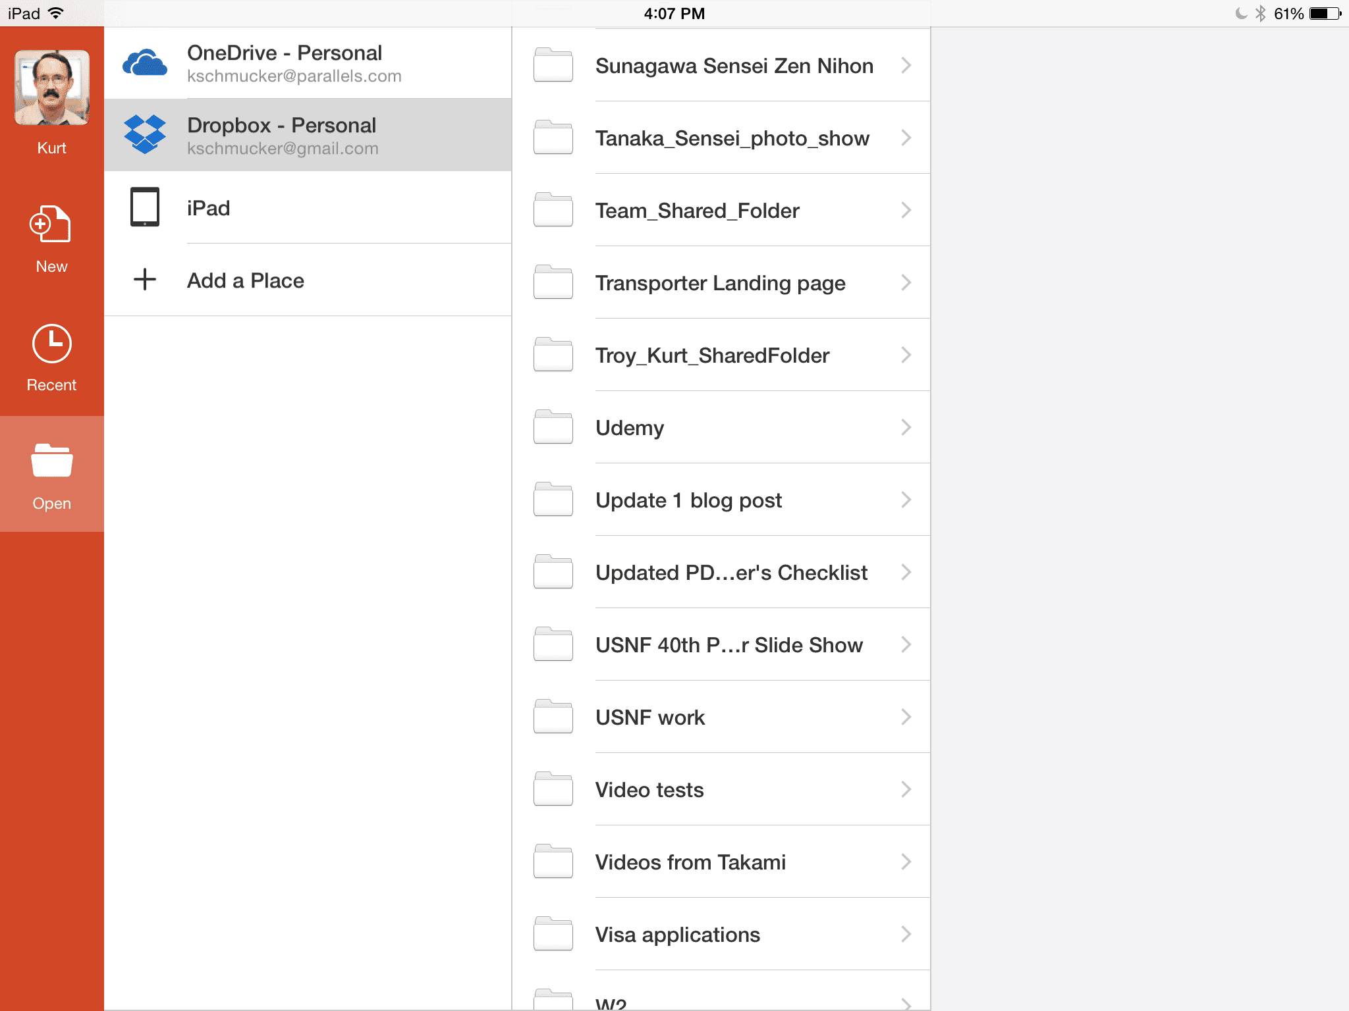The image size is (1349, 1011).
Task: Open Kurt's profile picture
Action: pos(52,88)
